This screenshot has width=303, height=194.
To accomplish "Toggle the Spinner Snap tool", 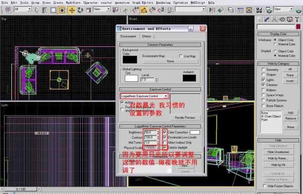I will click(x=161, y=10).
